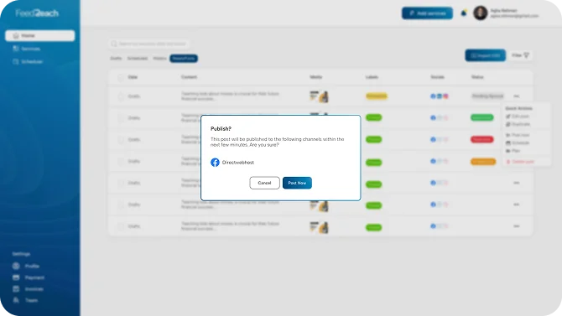
Task: Open the user profile avatar
Action: coord(481,13)
